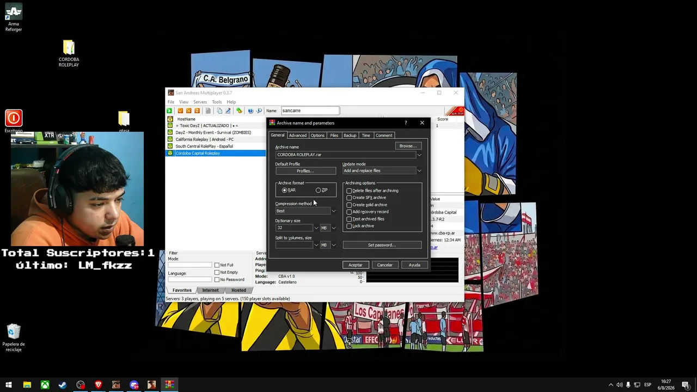Click lock icon beside California Roleplay server

click(170, 139)
